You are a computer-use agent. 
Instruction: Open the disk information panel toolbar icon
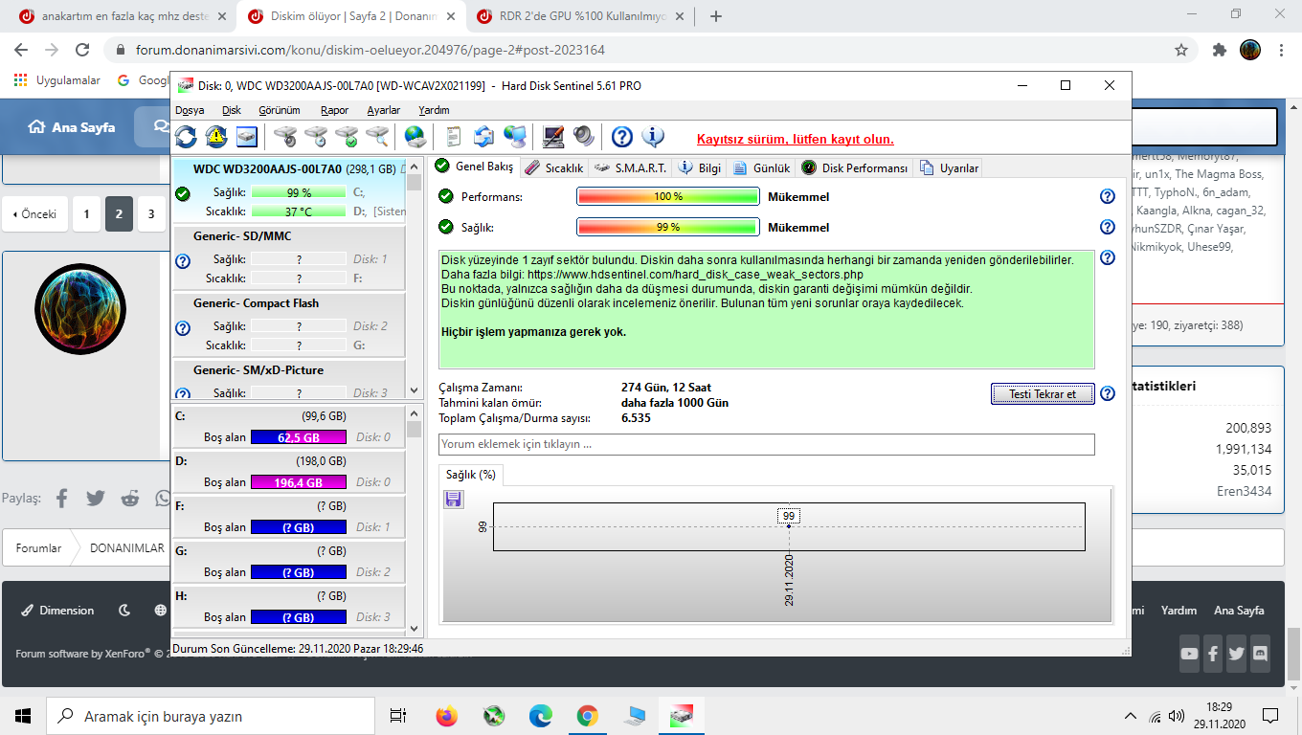tap(247, 137)
